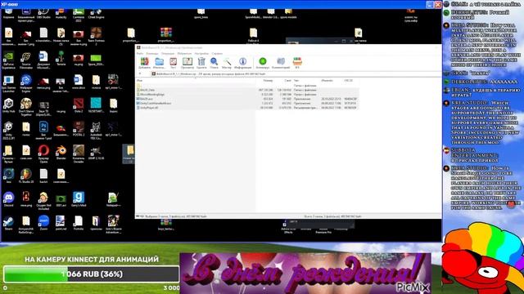
Task: Open the Операции menu in WinRAR
Action: click(168, 53)
